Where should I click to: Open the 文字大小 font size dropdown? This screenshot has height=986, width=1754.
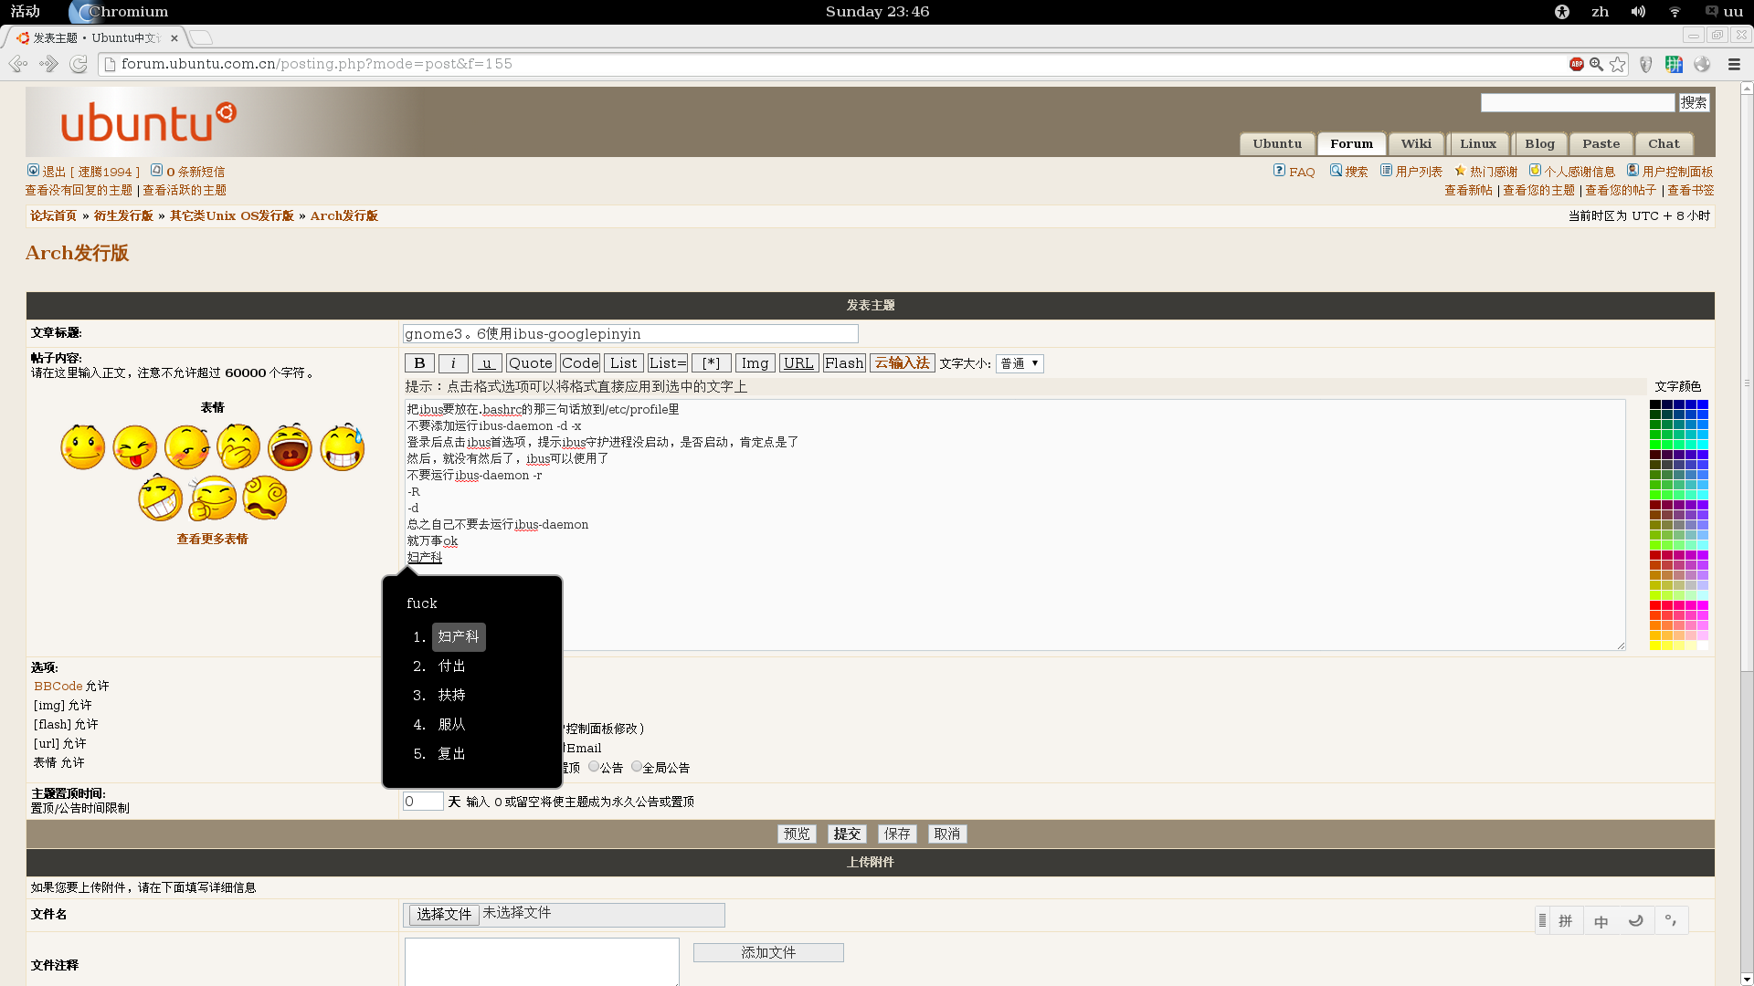tap(1020, 363)
